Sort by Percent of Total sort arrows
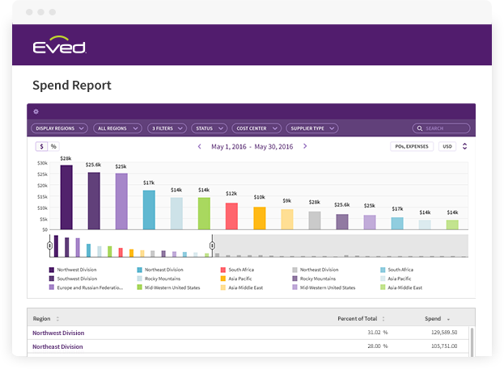This screenshot has height=369, width=504. tap(383, 319)
